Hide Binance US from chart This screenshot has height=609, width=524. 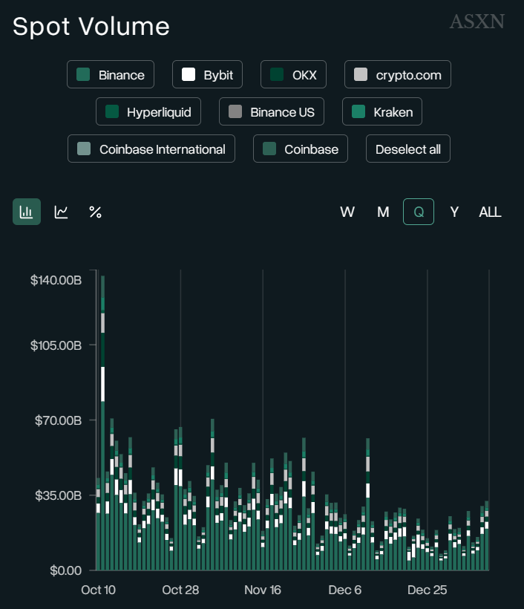tap(272, 111)
